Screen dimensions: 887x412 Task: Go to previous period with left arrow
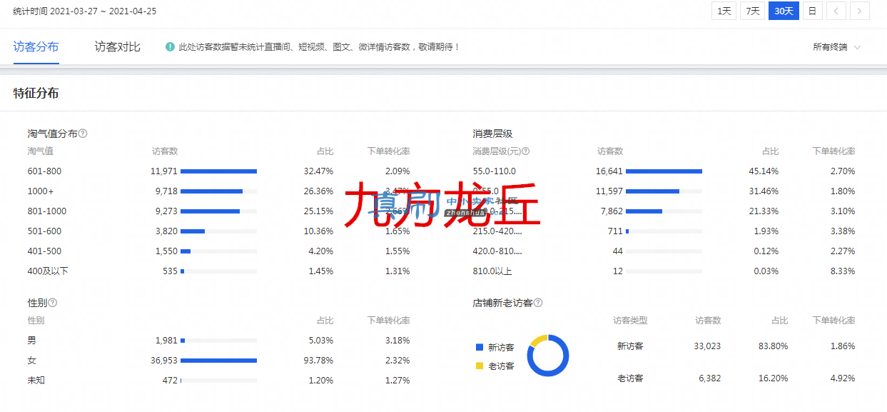click(836, 11)
